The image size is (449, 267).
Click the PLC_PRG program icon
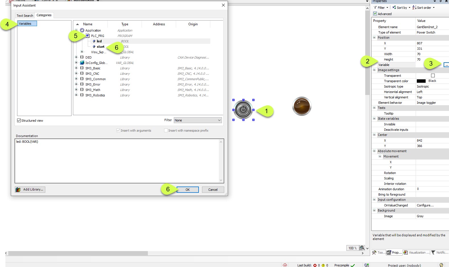pos(87,36)
